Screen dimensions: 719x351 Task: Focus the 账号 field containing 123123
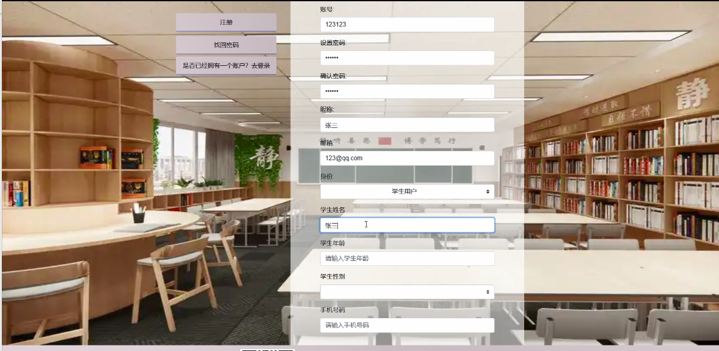407,25
